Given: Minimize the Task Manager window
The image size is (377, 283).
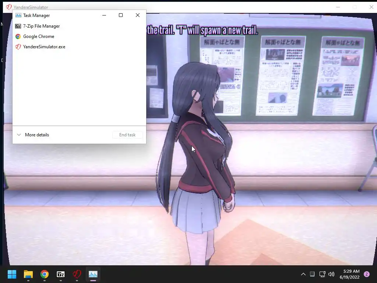Looking at the screenshot, I should pos(104,15).
